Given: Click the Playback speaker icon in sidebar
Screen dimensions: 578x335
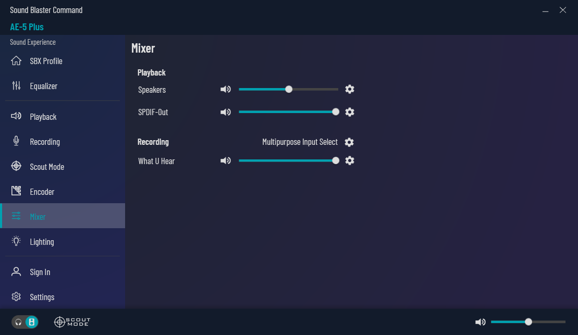Looking at the screenshot, I should (x=16, y=117).
